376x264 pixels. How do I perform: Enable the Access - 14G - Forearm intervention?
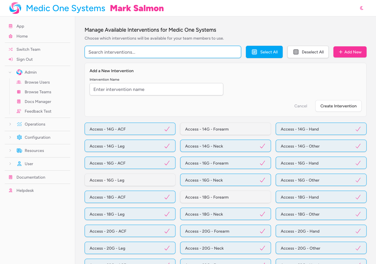pyautogui.click(x=225, y=129)
